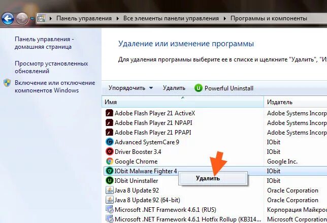Select the Adobe Flash Player 21 PPAPI entry

153,133
